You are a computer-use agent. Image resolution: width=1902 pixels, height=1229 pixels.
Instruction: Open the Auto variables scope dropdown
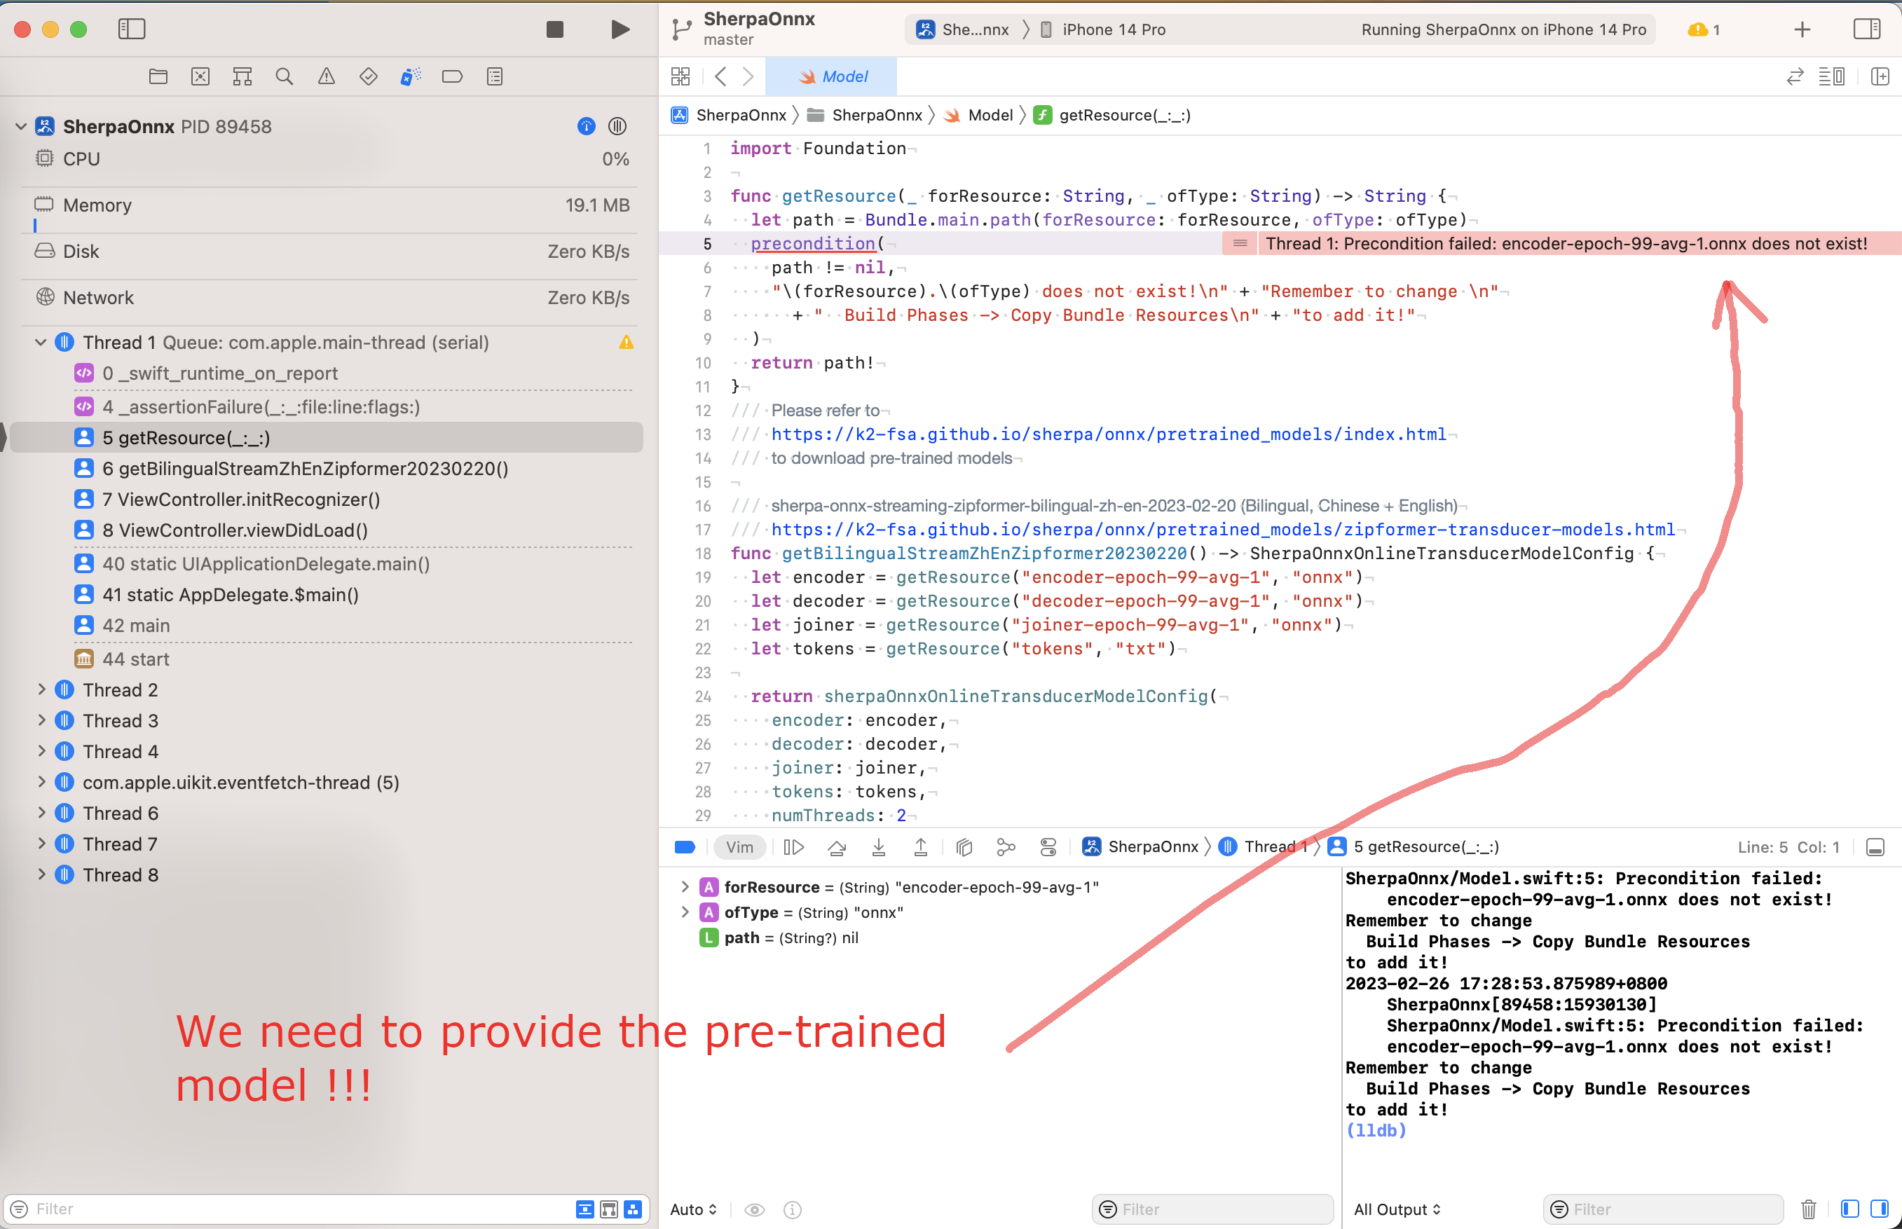tap(693, 1209)
